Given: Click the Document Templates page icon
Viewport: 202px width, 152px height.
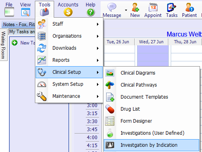Looking at the screenshot, I should point(110,97).
